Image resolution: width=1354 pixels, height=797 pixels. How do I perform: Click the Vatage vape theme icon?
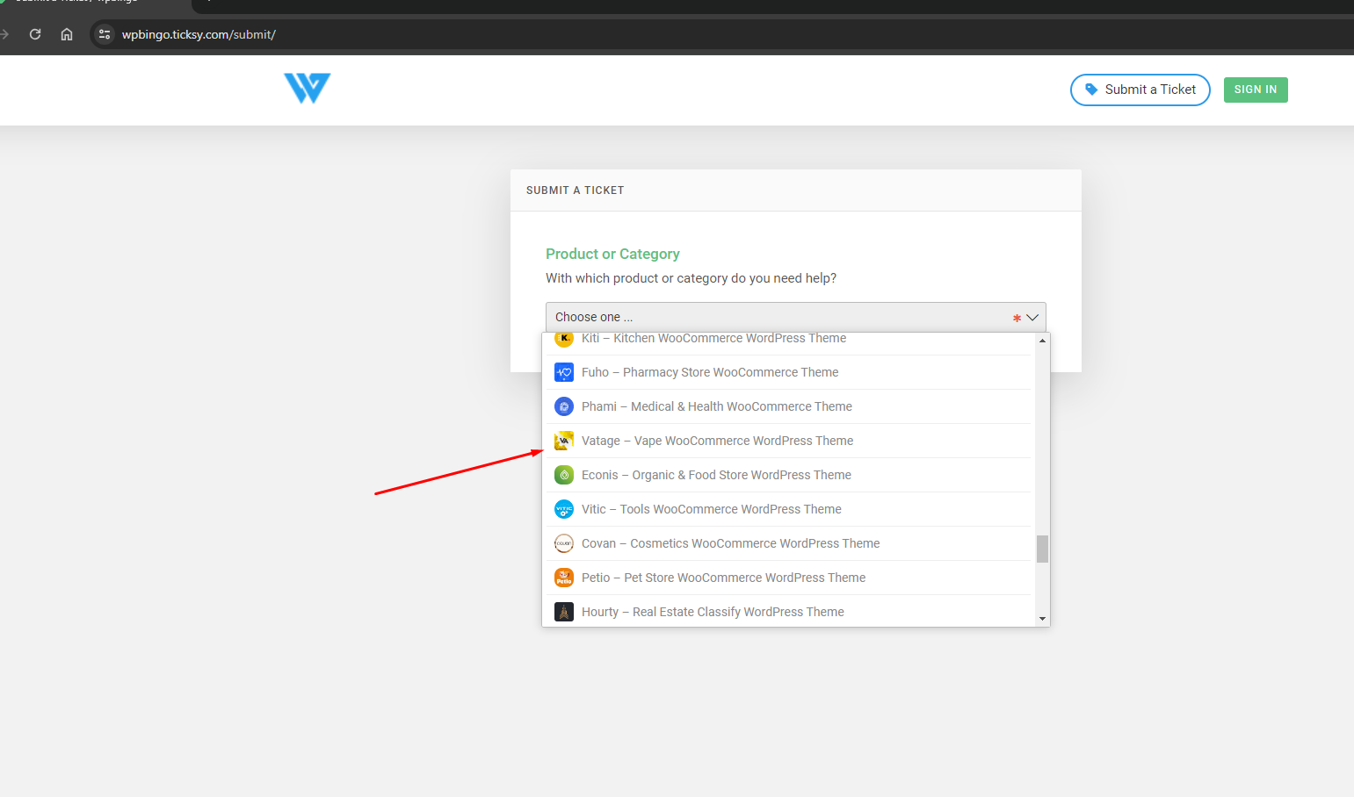[564, 441]
